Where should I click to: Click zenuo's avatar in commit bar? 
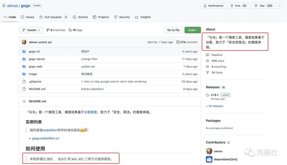pos(24,42)
